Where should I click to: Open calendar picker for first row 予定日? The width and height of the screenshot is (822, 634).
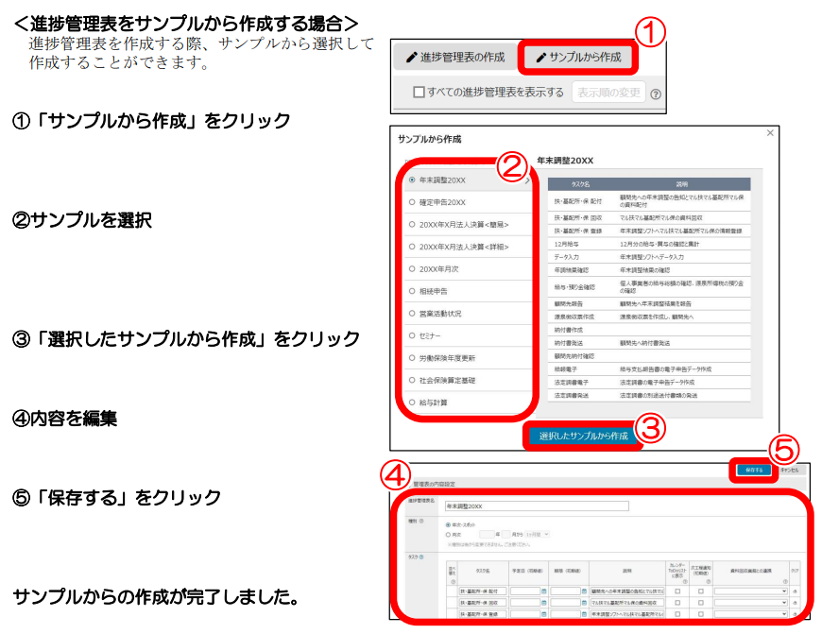(x=543, y=591)
